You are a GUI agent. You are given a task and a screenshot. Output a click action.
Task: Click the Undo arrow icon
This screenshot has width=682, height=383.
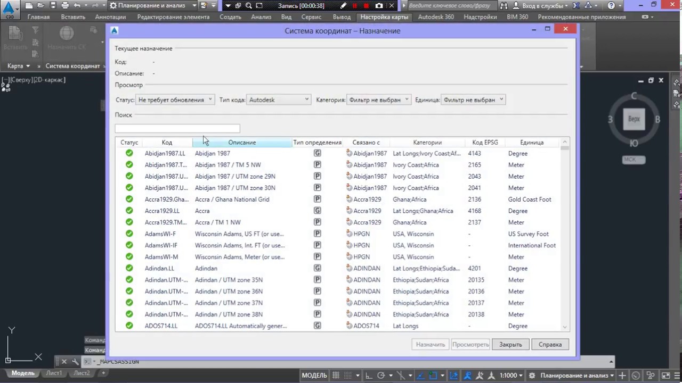click(x=77, y=6)
